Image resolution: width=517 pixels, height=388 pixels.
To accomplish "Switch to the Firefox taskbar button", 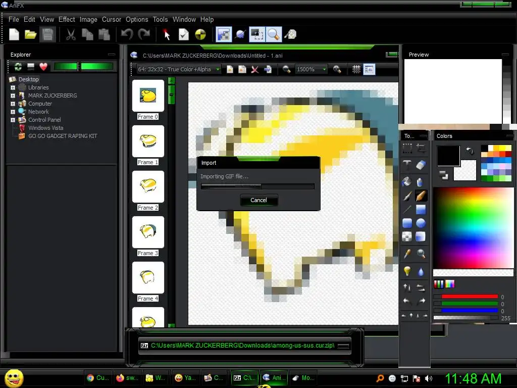I will [127, 378].
